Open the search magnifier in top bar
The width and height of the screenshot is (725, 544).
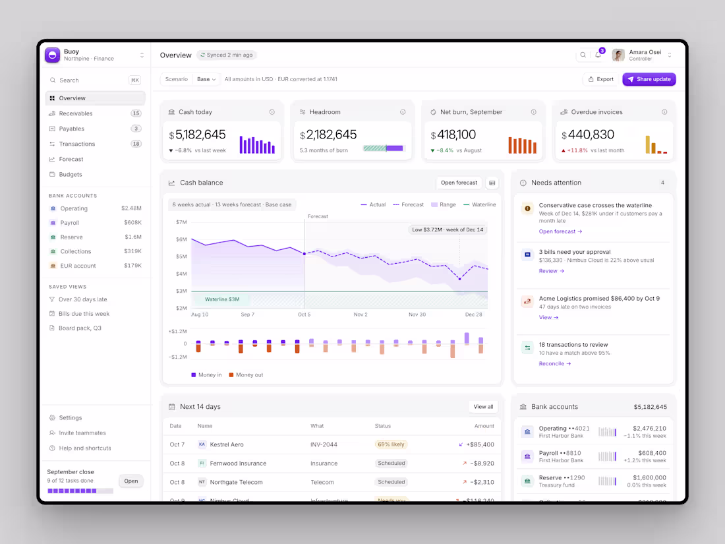tap(583, 55)
